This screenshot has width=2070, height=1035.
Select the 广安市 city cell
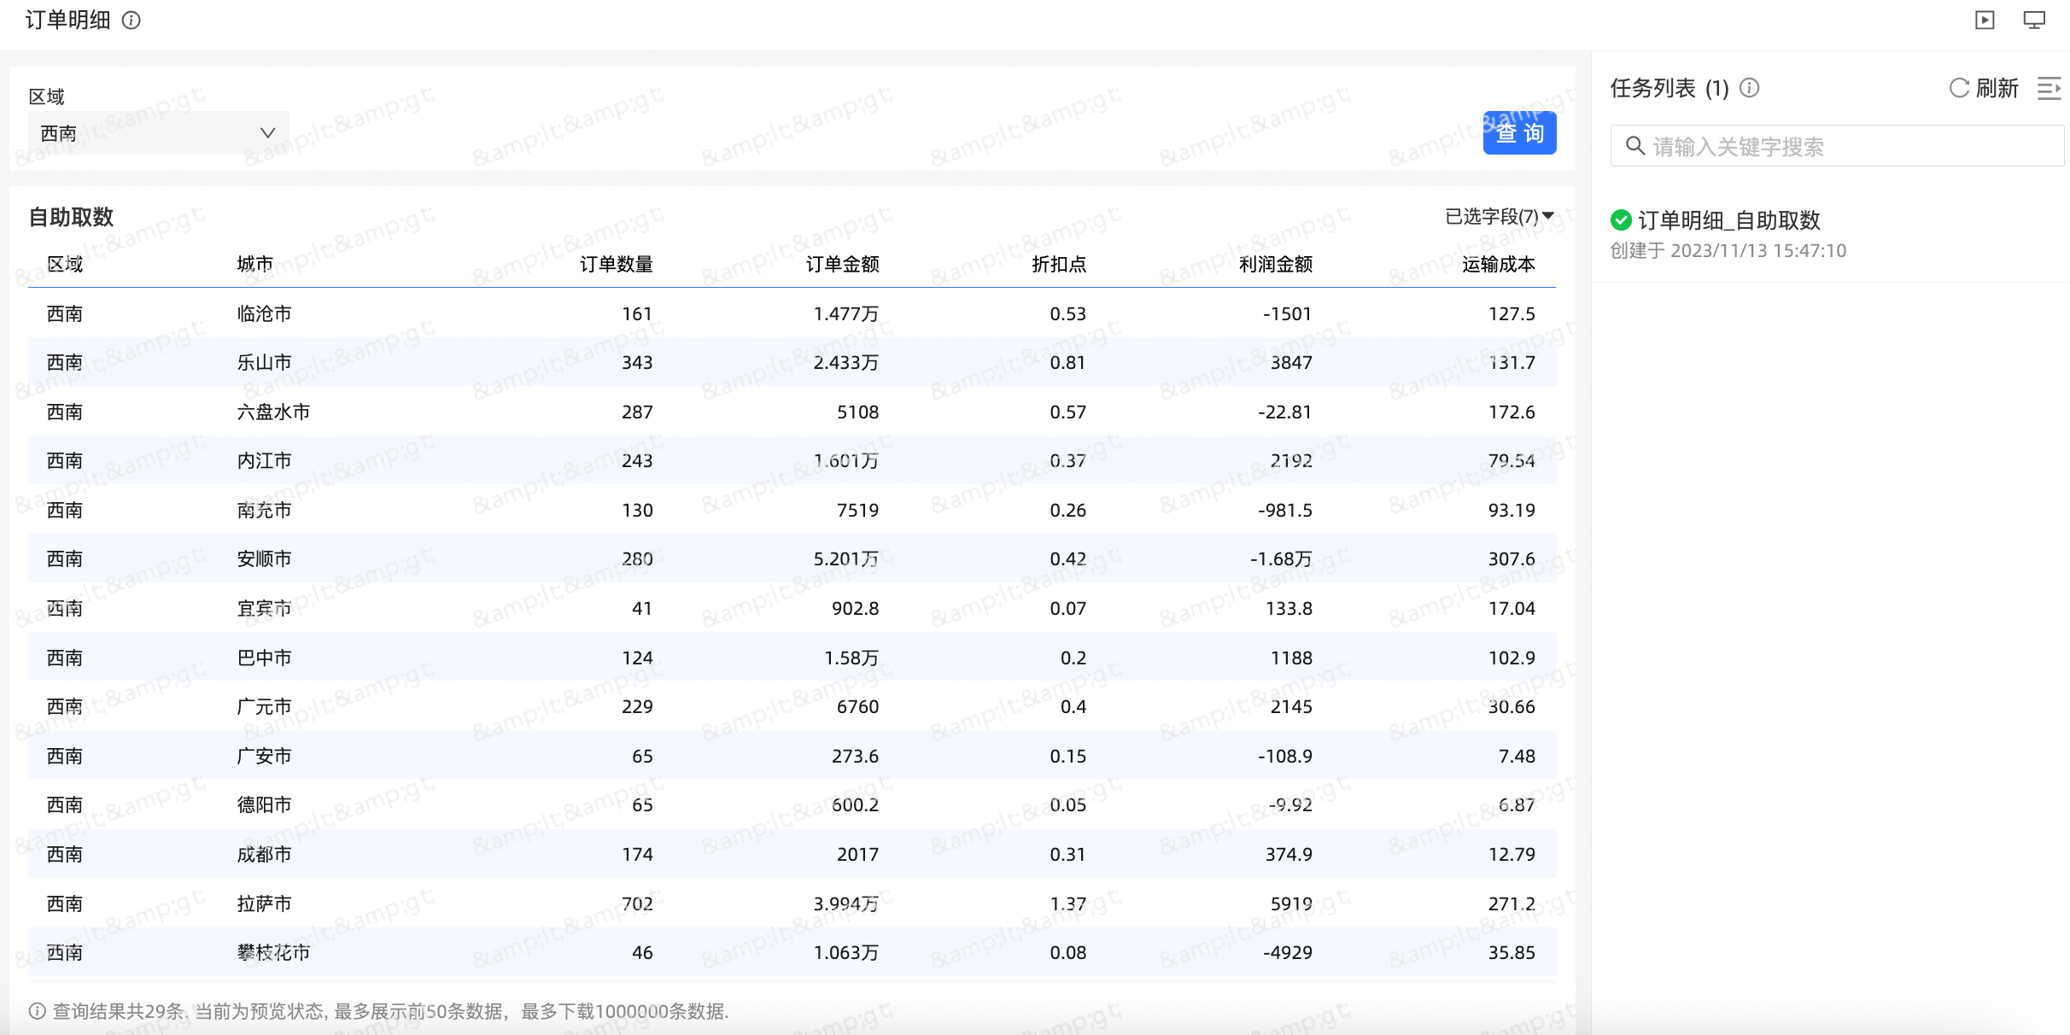265,756
